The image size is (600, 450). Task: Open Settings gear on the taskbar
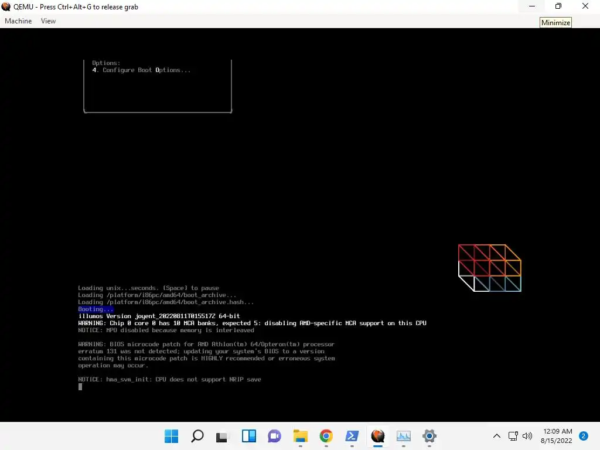[429, 436]
